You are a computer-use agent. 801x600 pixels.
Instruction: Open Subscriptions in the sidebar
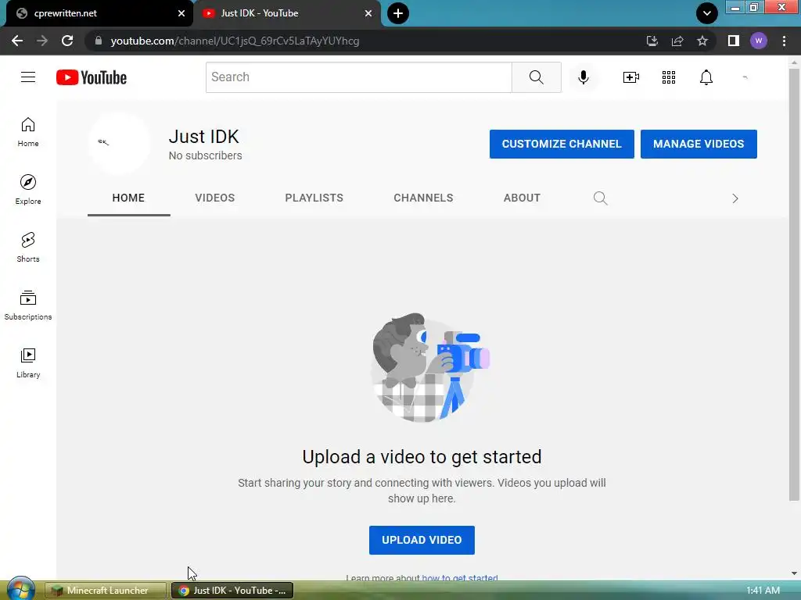coord(28,305)
